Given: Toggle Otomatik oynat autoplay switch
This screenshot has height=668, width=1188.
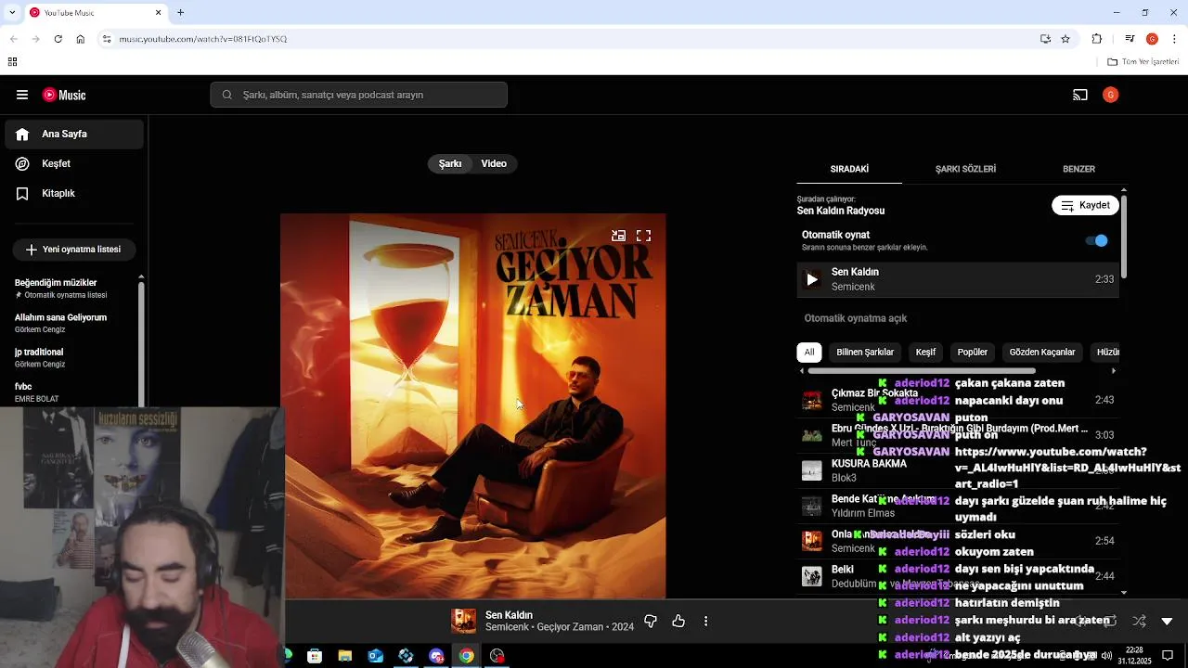Looking at the screenshot, I should click(x=1097, y=240).
